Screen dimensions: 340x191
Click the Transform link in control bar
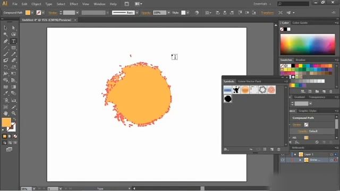coord(267,13)
